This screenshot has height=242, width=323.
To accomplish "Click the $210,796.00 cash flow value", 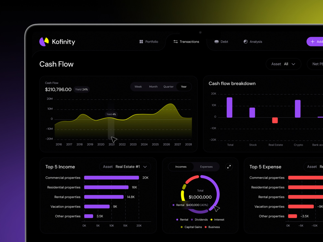I will tap(58, 89).
